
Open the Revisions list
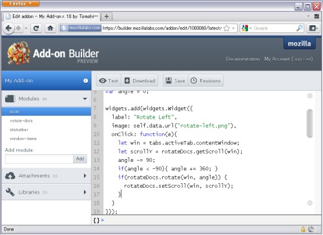205,81
